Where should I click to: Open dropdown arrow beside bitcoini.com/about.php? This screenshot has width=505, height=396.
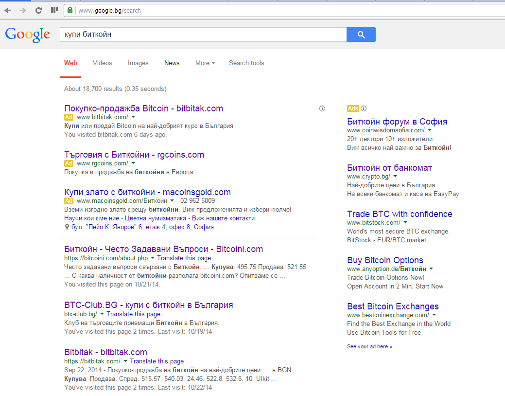pyautogui.click(x=153, y=258)
